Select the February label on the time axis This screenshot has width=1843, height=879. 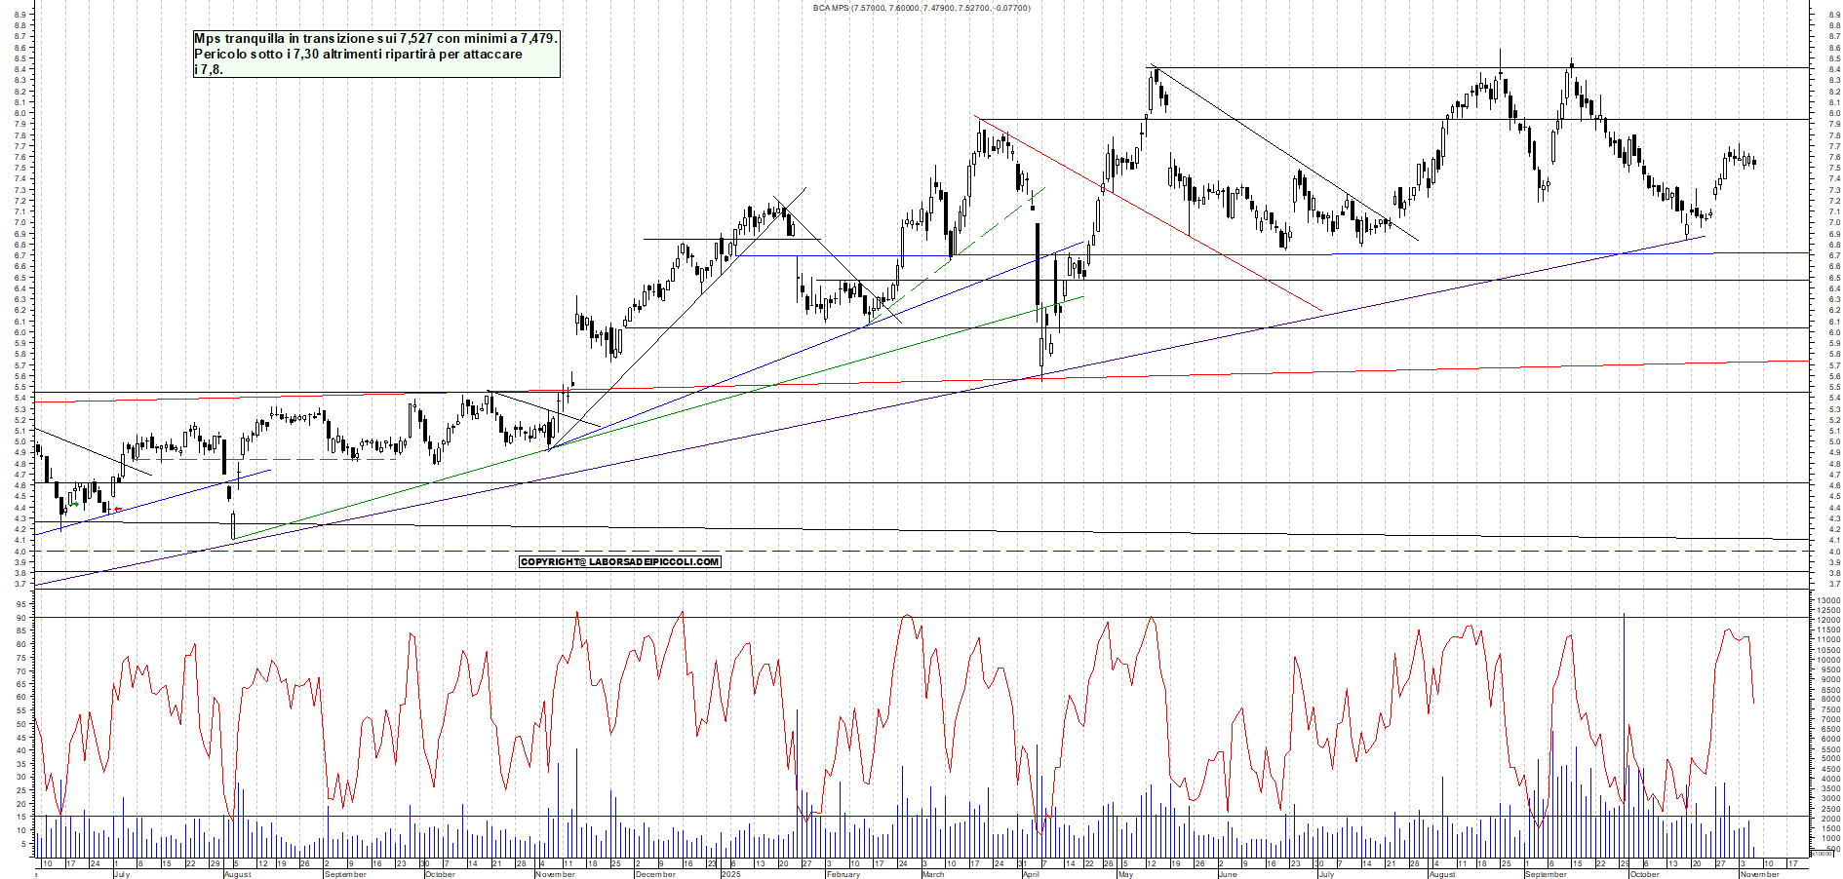click(843, 875)
